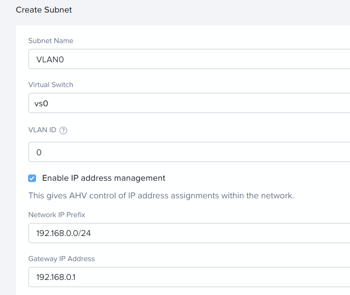Viewport: 350px width, 295px height.
Task: Click the 'Enable IP address management' label text
Action: (x=104, y=178)
